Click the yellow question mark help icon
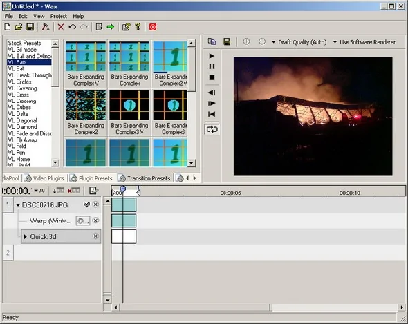 tap(138, 26)
